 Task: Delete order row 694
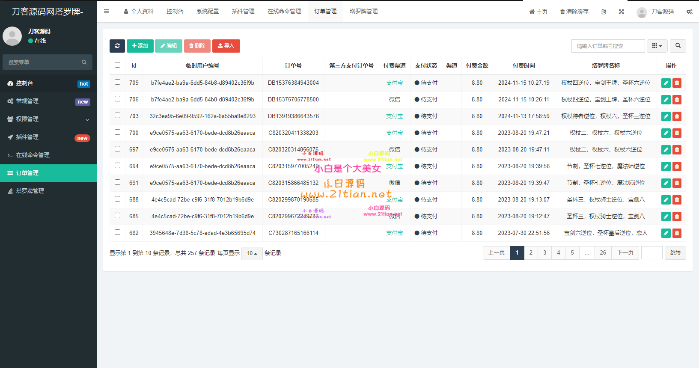tap(677, 166)
